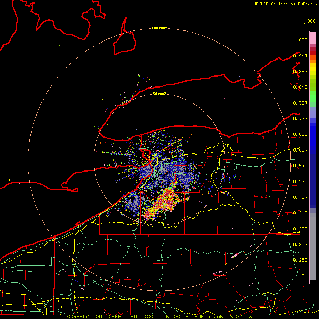This screenshot has height=319, width=319.
Task: Click the 0.307 scale value
Action: point(300,245)
